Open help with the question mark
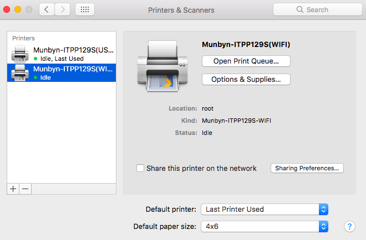The width and height of the screenshot is (366, 240). coord(349,226)
